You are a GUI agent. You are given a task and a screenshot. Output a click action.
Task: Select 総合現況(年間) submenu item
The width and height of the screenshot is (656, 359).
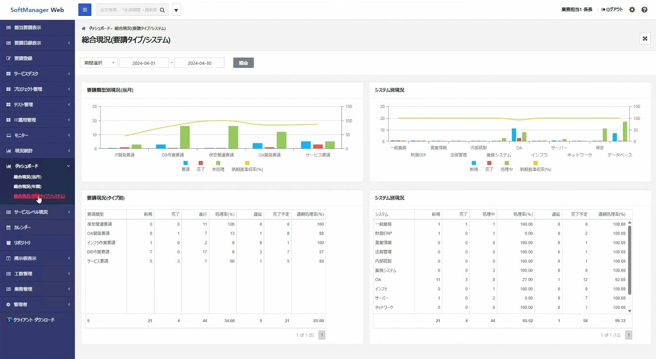(x=27, y=187)
